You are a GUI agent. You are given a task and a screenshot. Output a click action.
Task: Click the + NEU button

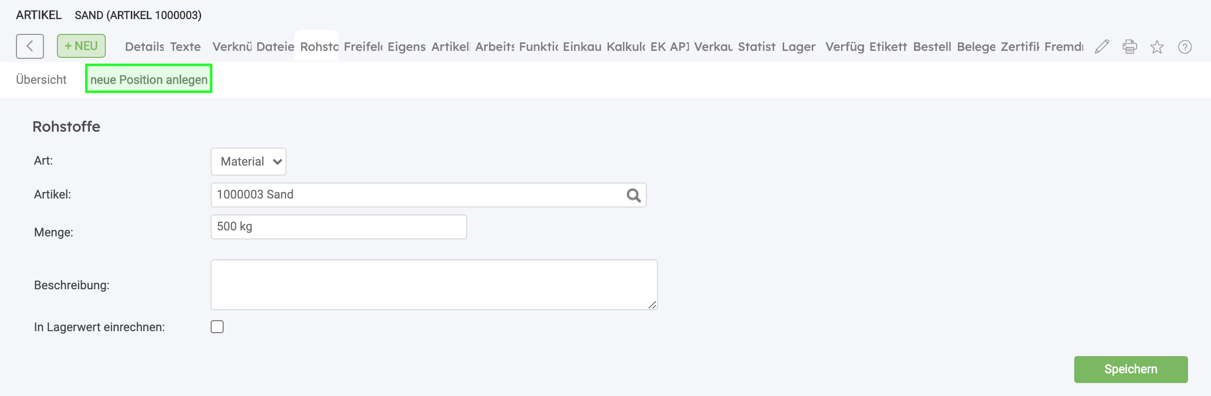pos(81,46)
